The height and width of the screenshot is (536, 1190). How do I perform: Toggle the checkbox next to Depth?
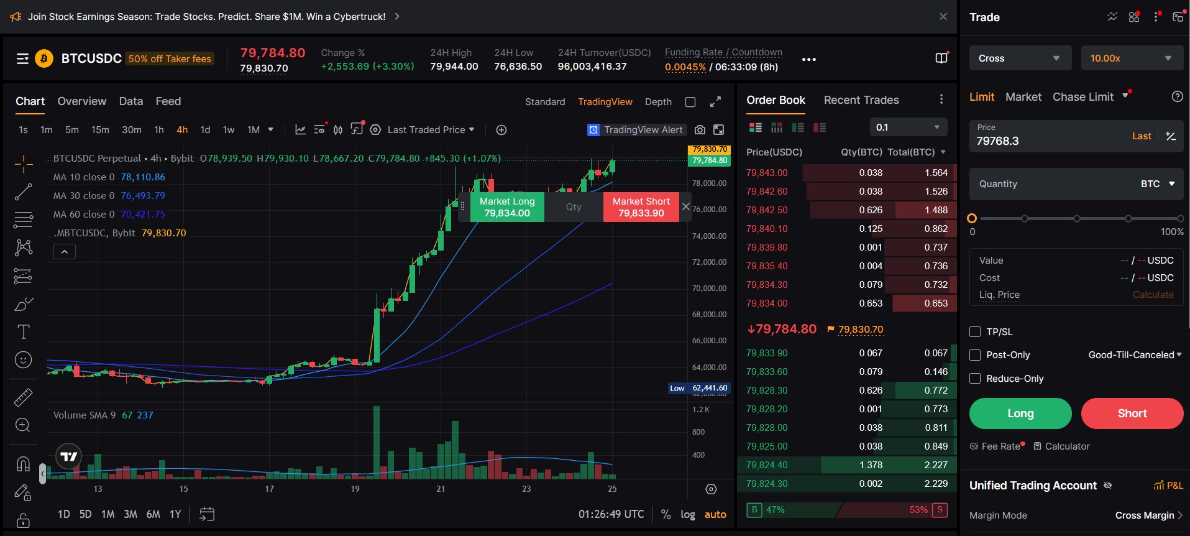coord(690,102)
